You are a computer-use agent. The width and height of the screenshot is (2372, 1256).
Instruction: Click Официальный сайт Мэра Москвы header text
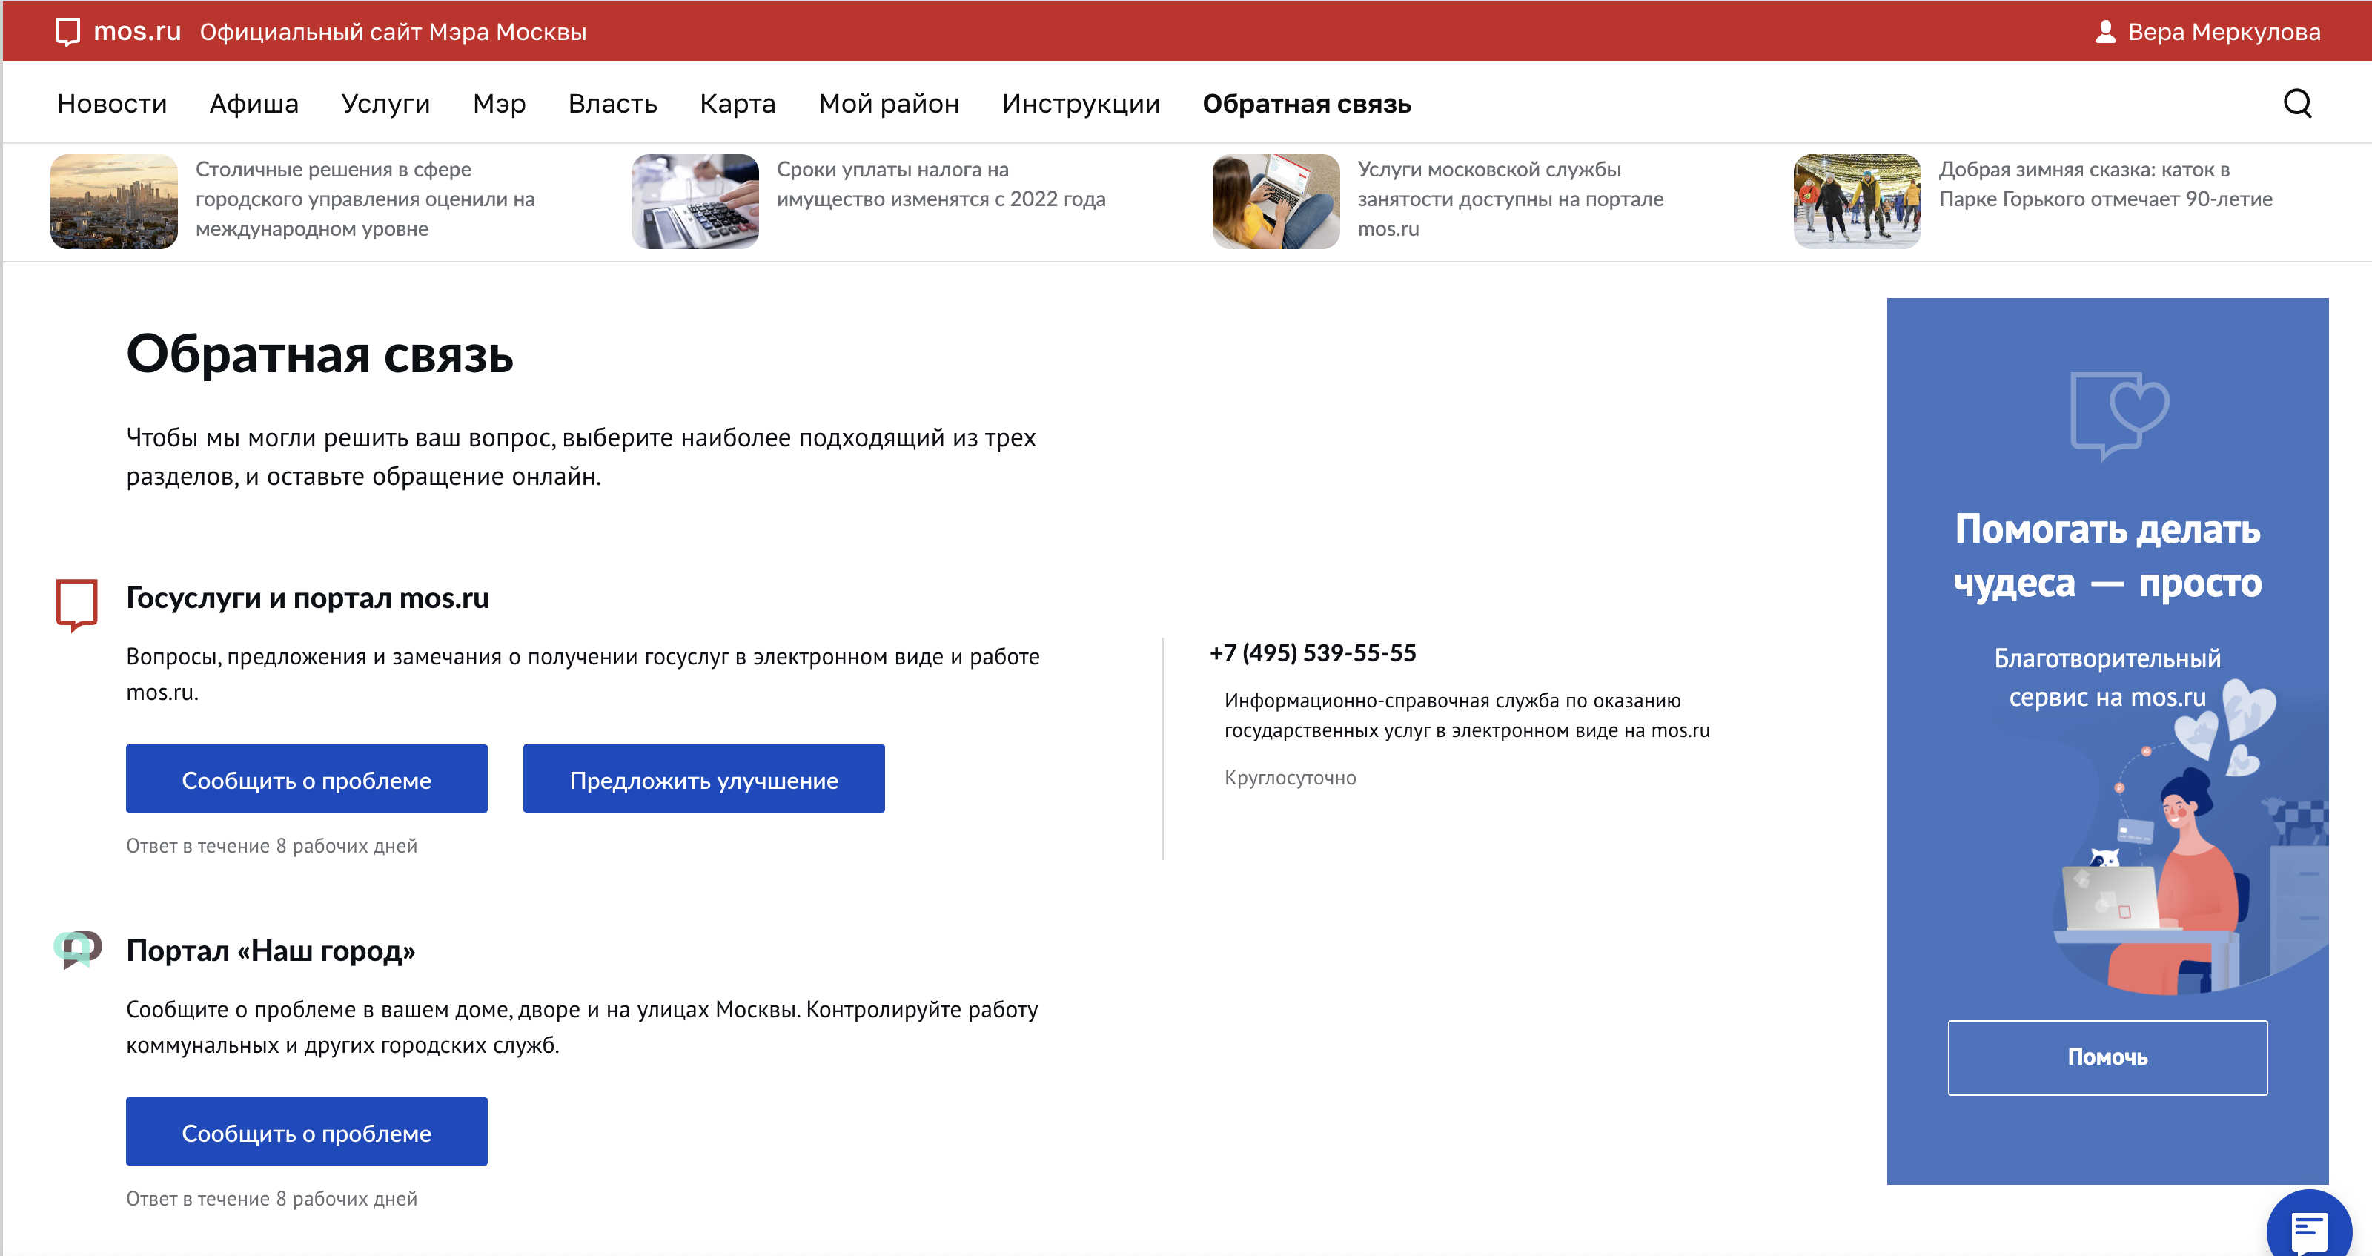click(x=392, y=32)
